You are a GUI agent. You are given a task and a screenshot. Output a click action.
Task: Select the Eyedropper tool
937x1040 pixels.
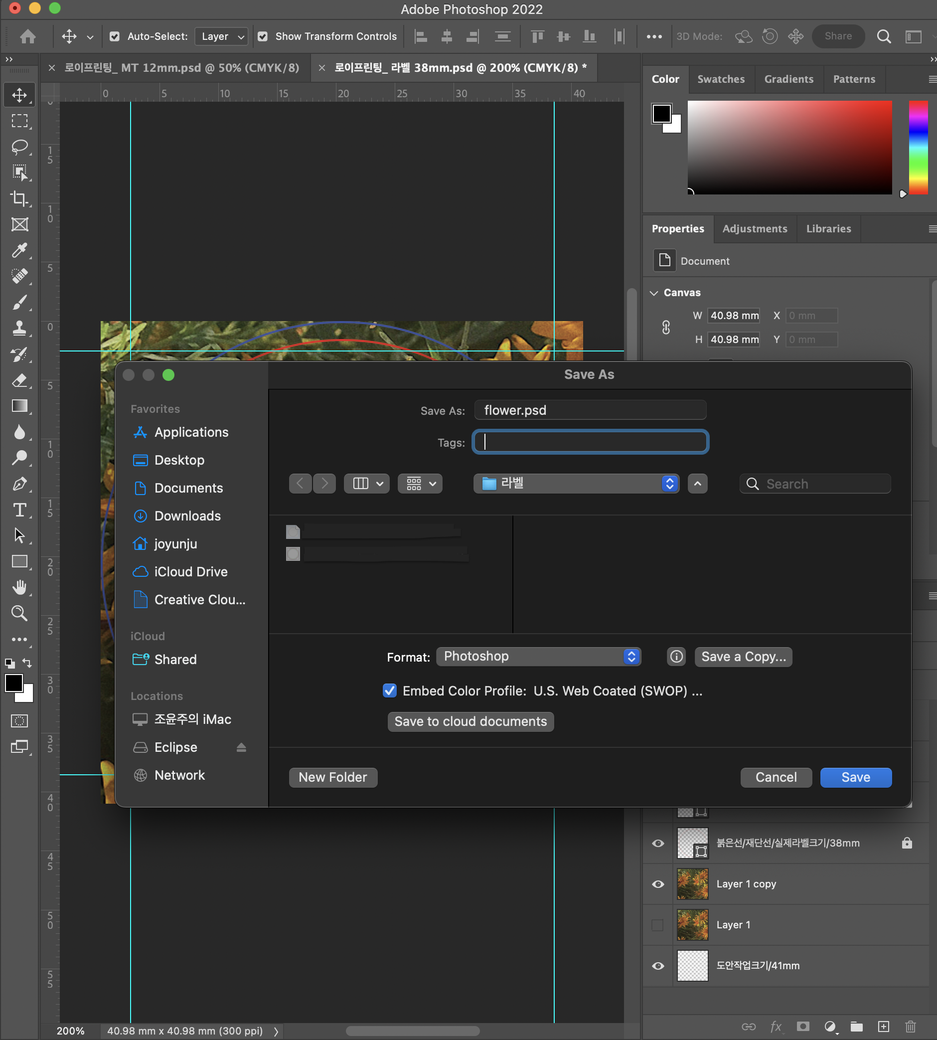[19, 250]
